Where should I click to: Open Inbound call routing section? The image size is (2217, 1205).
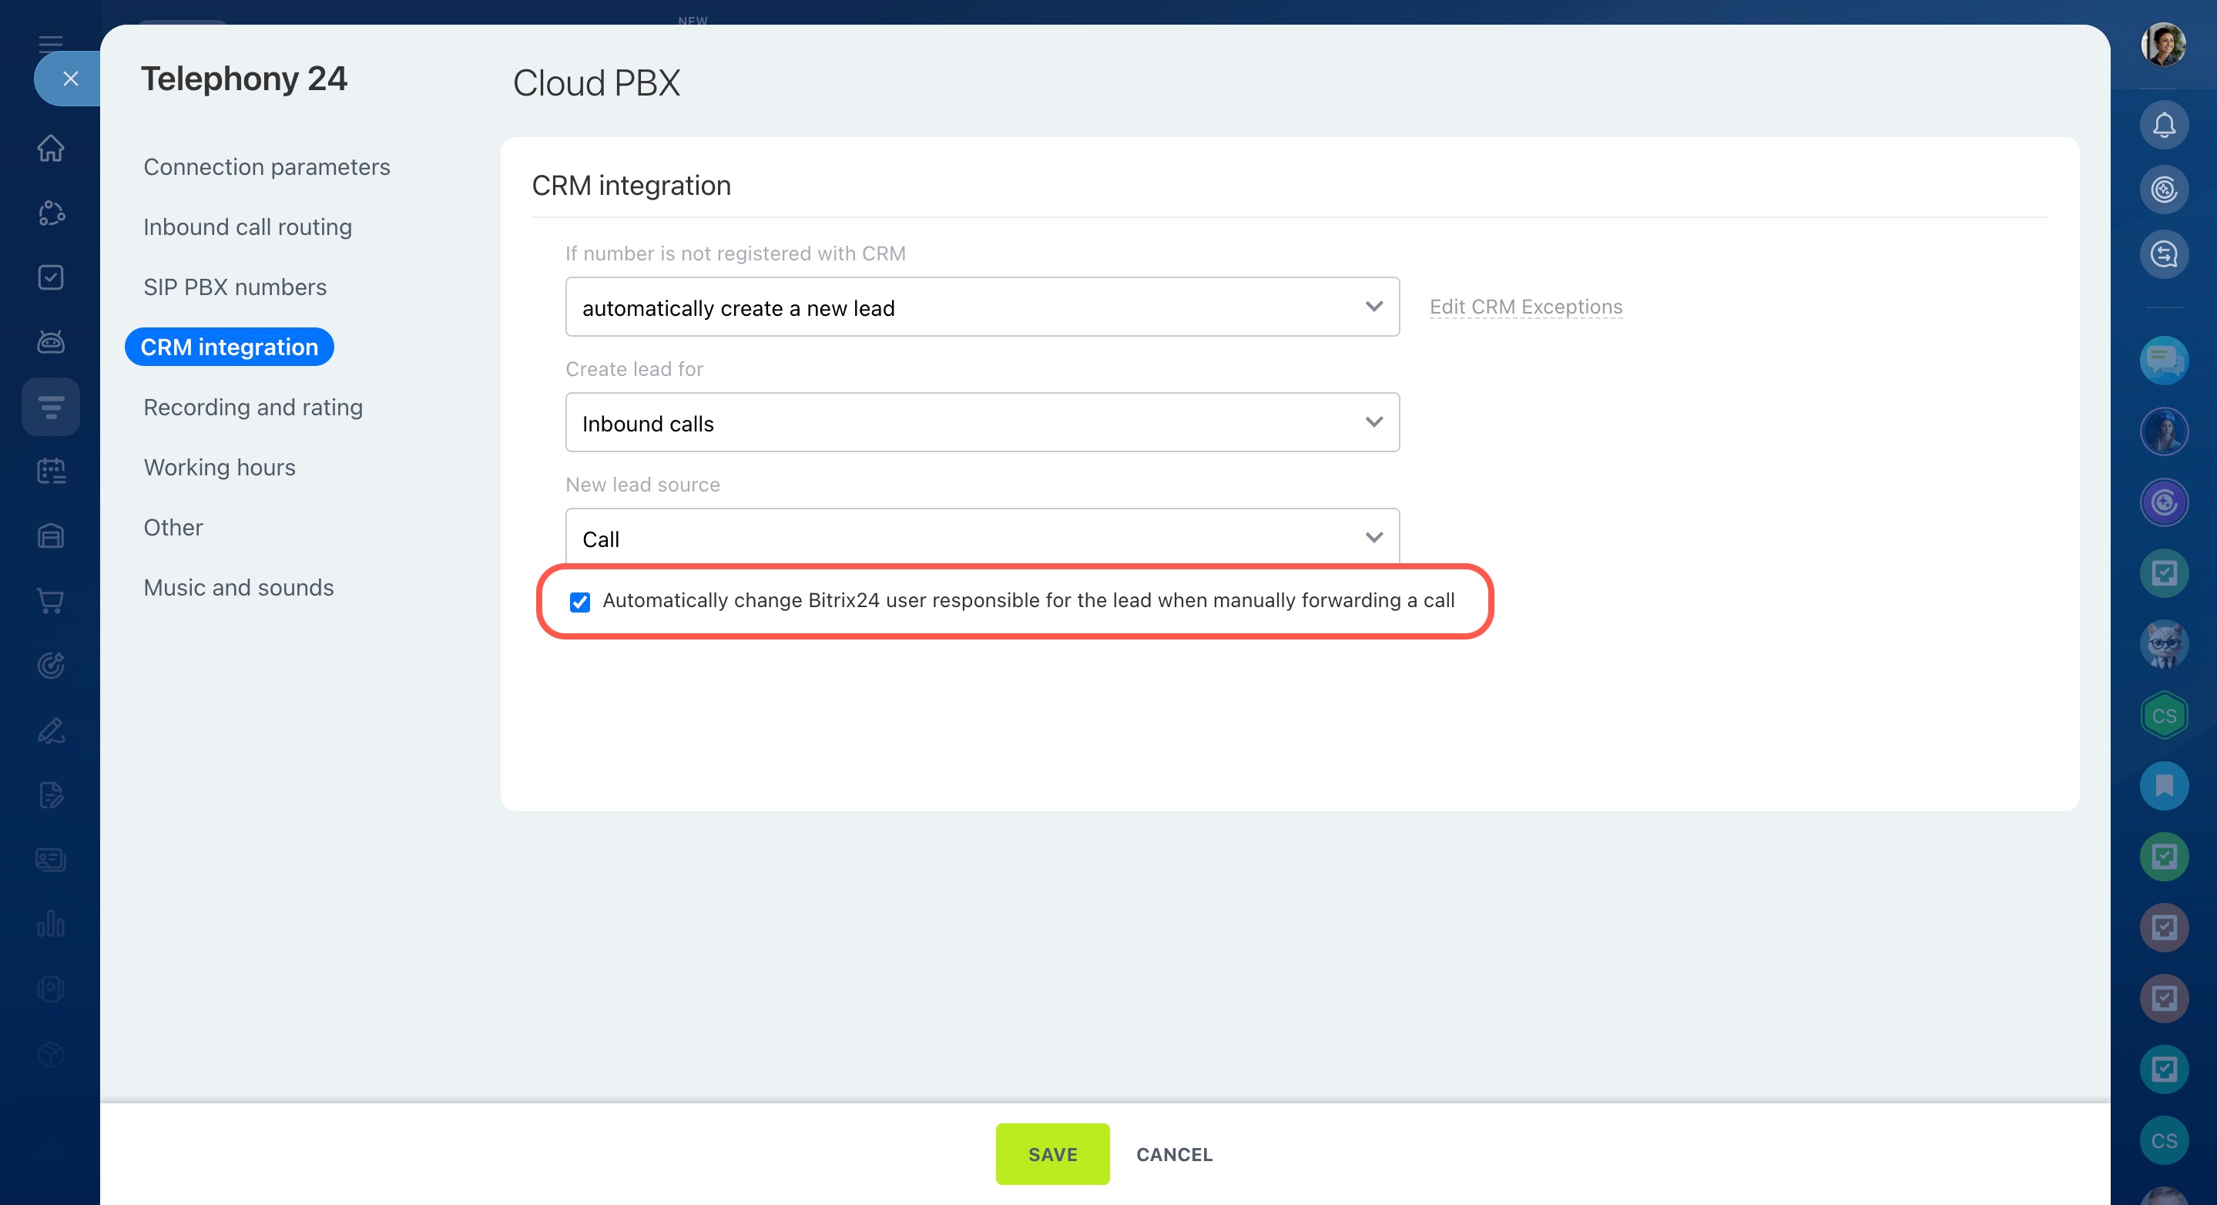point(248,227)
